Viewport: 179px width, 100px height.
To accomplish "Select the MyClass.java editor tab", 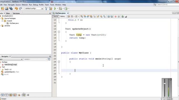I will [60, 13].
